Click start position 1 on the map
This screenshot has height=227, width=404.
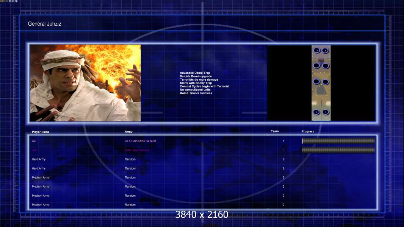coord(316,112)
